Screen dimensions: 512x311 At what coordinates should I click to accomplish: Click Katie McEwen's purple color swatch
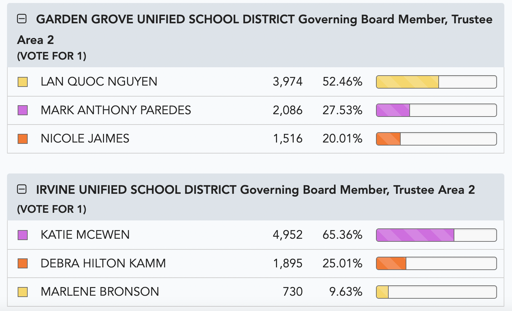click(23, 235)
